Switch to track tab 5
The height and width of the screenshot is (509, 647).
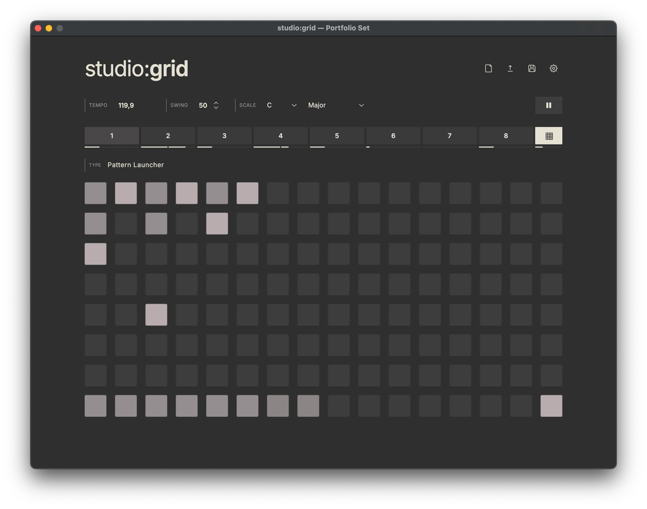[337, 136]
